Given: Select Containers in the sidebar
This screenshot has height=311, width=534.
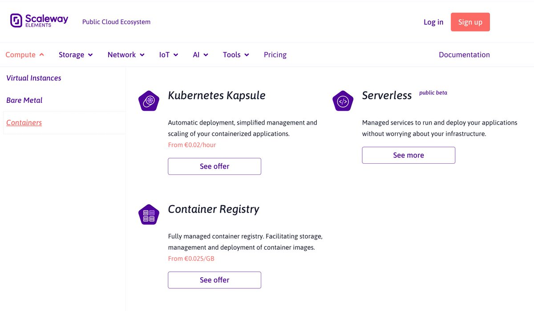Looking at the screenshot, I should pyautogui.click(x=24, y=122).
